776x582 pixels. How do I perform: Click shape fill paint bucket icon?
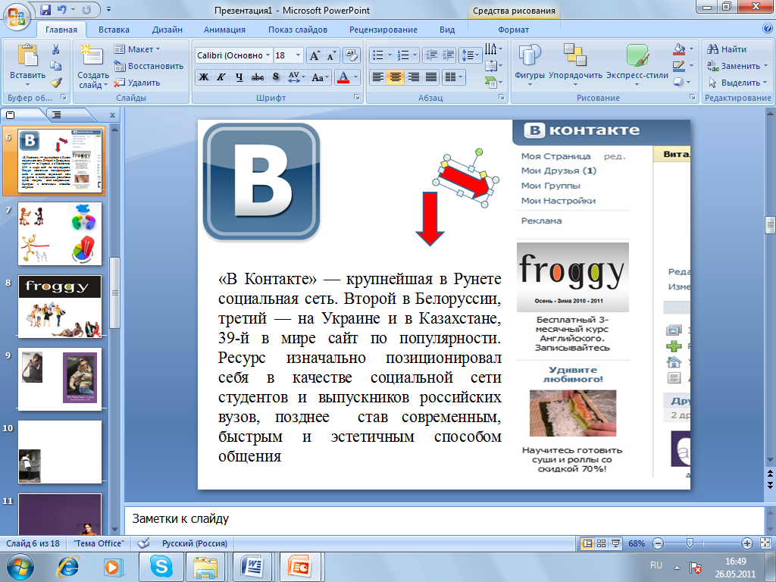679,49
